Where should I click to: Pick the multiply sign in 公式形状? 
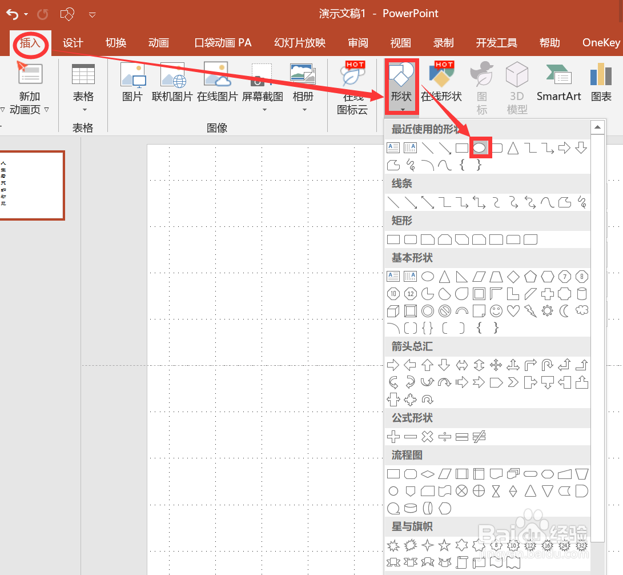tap(428, 437)
